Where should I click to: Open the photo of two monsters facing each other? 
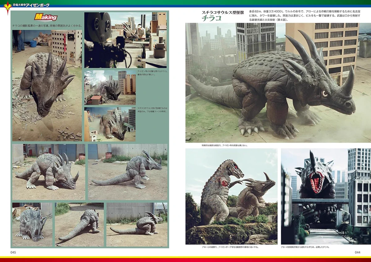232,196
